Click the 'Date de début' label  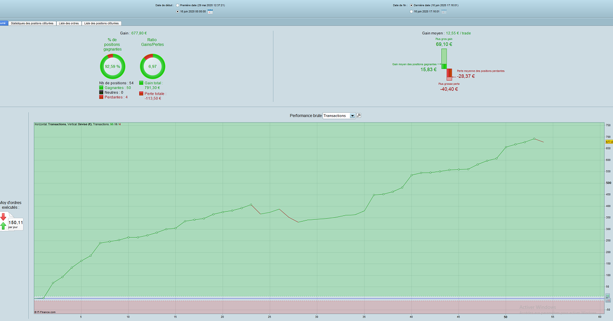(x=164, y=5)
